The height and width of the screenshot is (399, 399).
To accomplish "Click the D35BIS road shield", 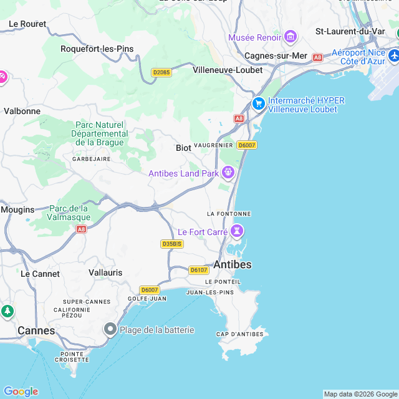I will [x=172, y=244].
